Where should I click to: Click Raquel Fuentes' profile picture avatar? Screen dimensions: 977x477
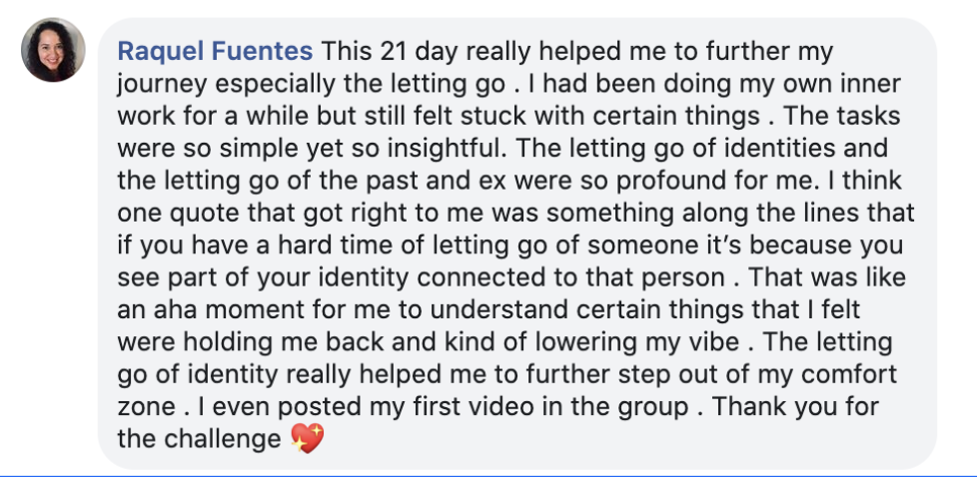(x=53, y=50)
